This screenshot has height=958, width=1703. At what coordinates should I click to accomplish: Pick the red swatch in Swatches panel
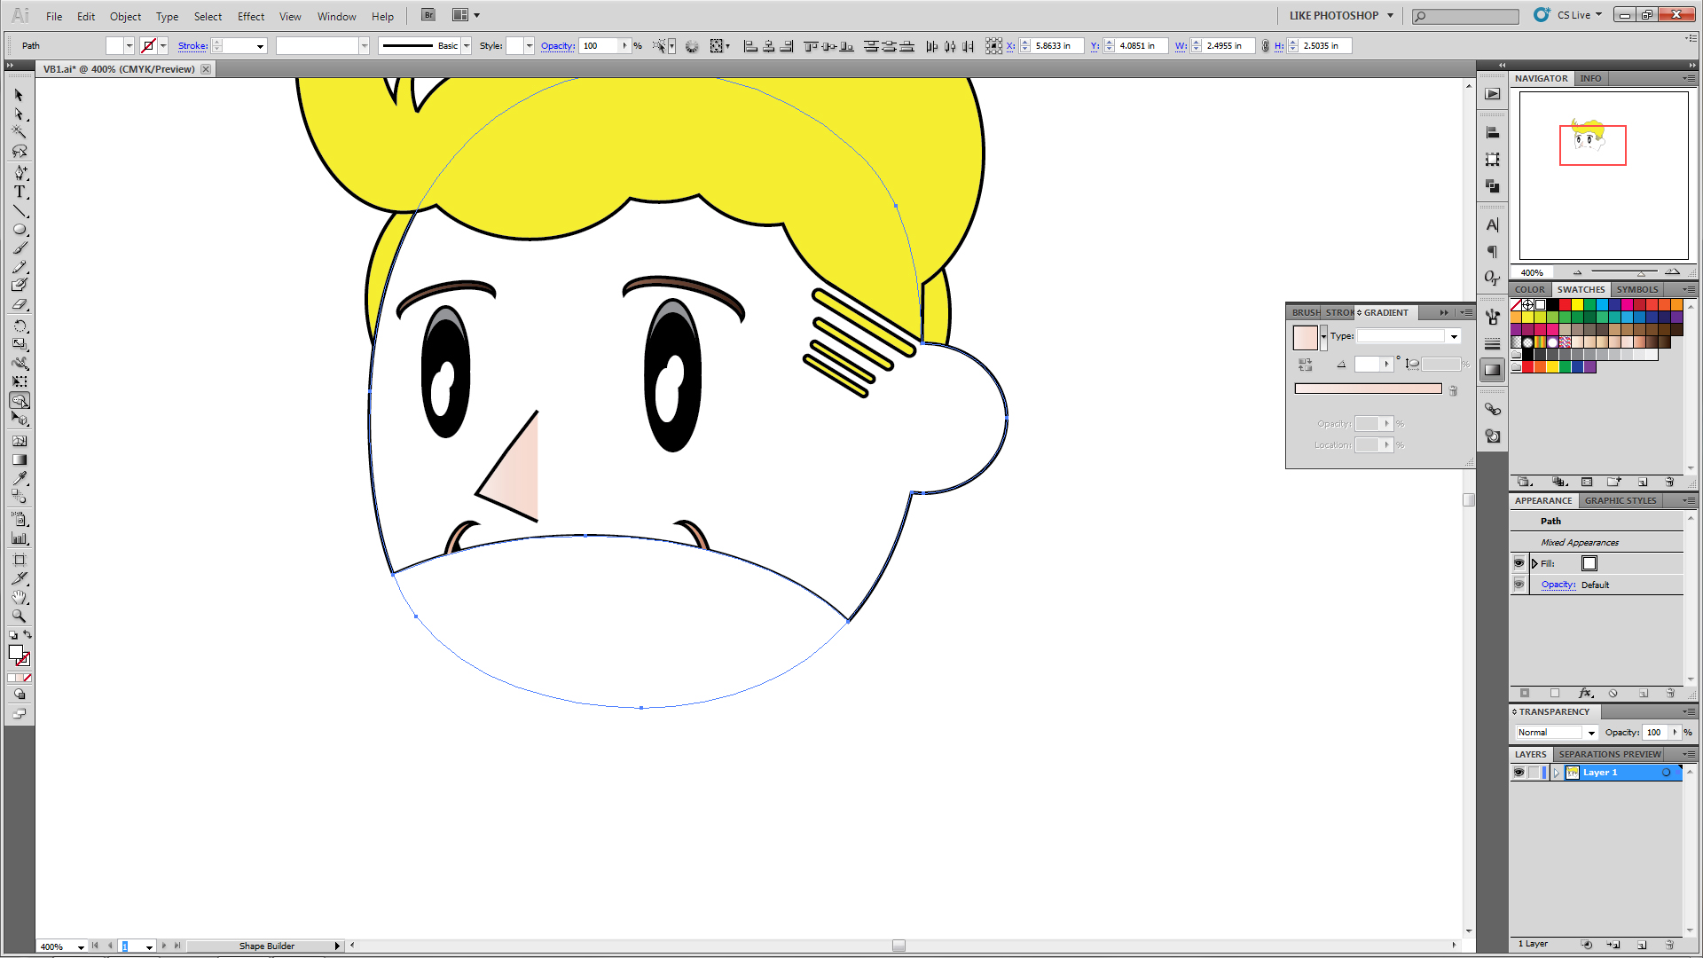(x=1566, y=305)
